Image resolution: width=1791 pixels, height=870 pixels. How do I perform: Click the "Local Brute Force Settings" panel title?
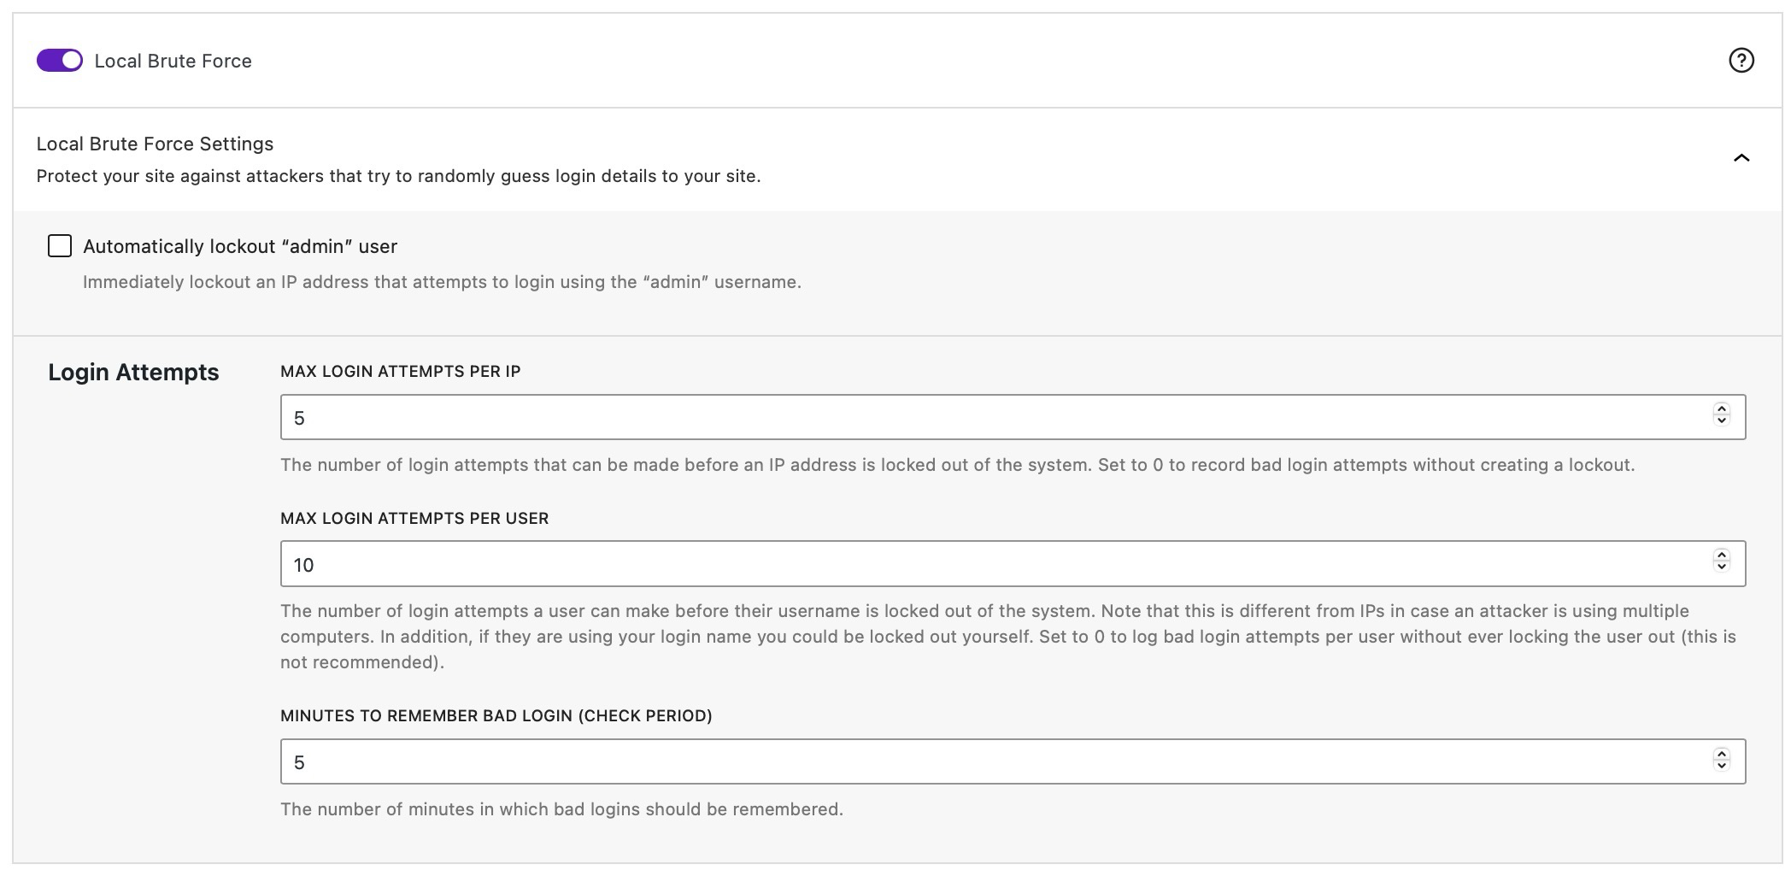tap(155, 144)
